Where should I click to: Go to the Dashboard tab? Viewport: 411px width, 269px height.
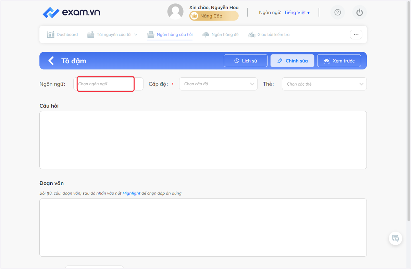coord(62,35)
